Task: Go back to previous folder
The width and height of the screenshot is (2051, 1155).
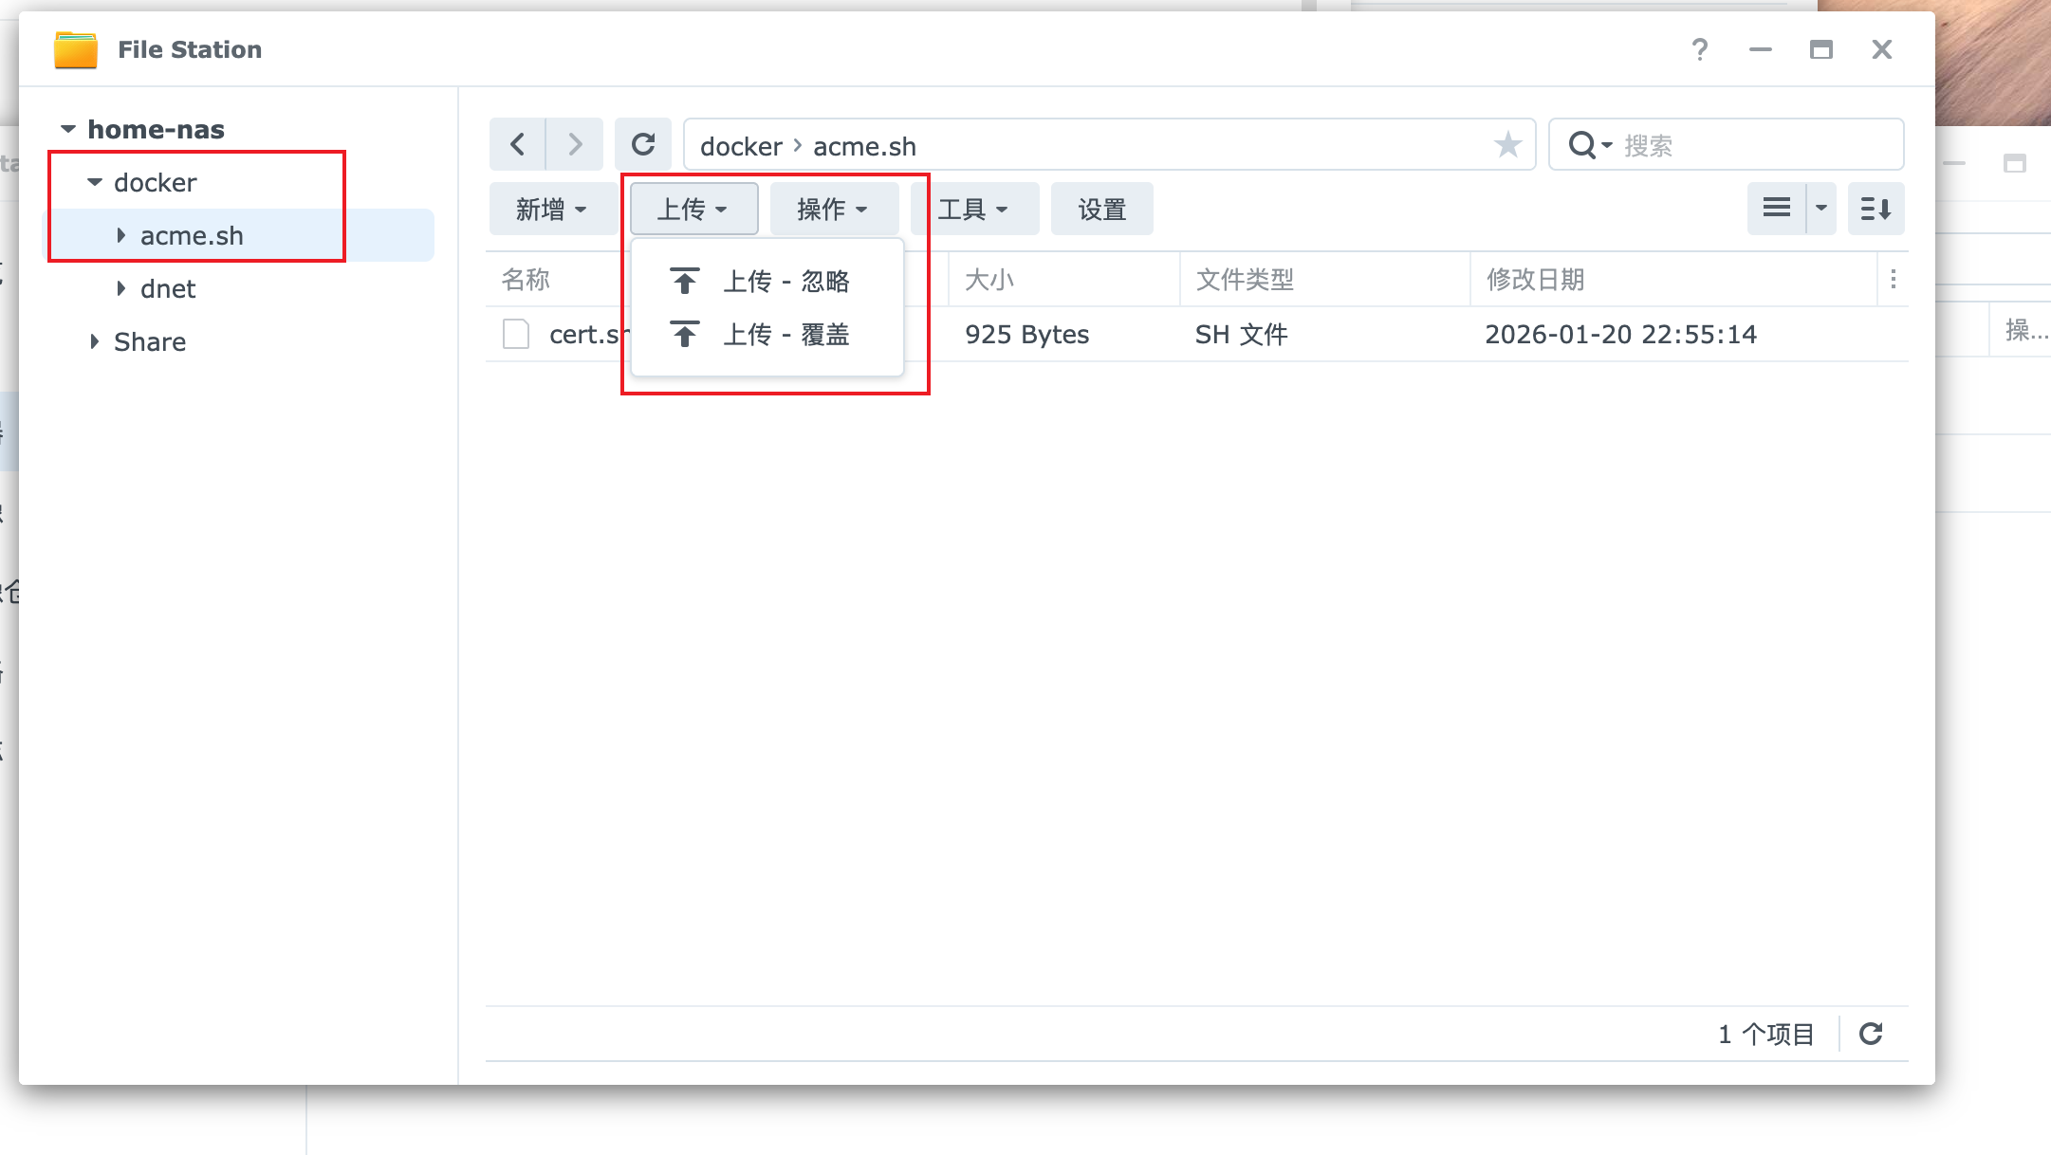Action: pyautogui.click(x=517, y=145)
